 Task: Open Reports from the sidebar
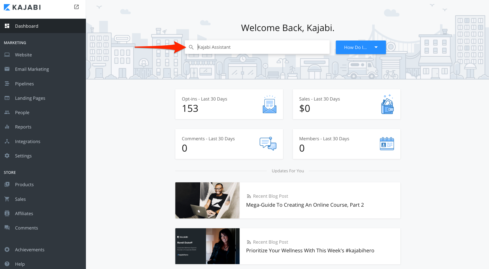[43, 127]
